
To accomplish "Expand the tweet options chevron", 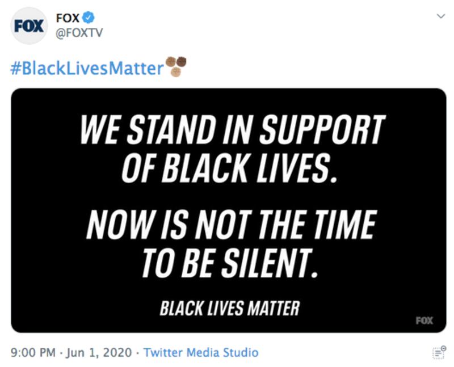I will (440, 16).
